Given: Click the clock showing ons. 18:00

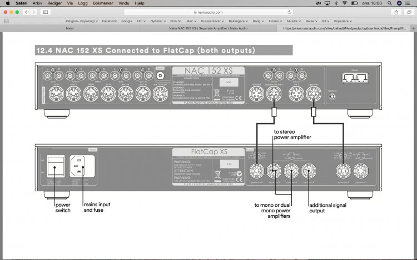Looking at the screenshot, I should [x=372, y=3].
